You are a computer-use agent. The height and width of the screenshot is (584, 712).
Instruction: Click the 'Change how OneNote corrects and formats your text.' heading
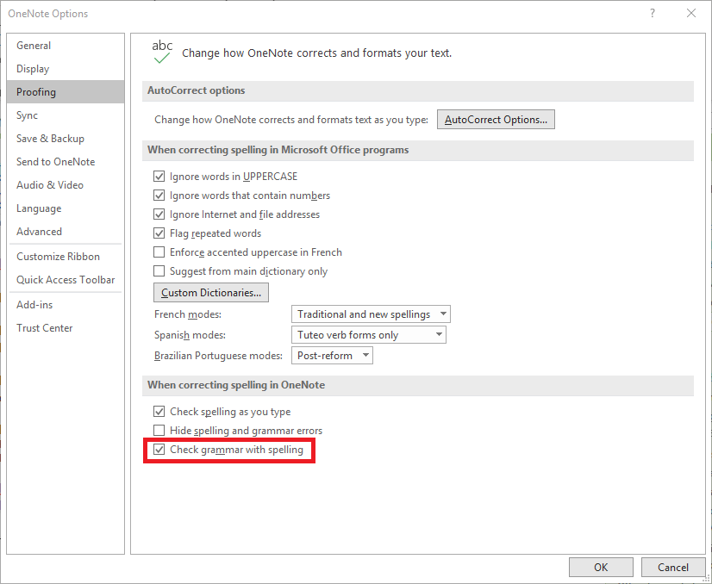click(x=317, y=53)
